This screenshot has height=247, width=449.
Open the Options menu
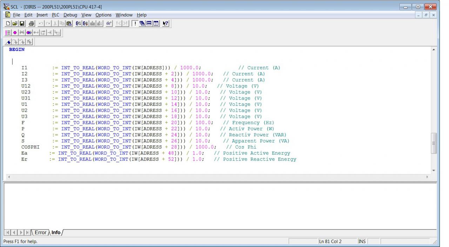point(103,15)
